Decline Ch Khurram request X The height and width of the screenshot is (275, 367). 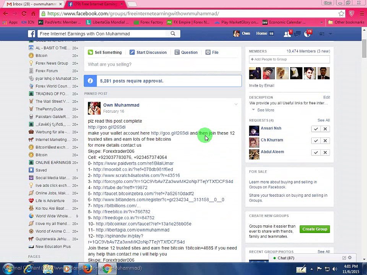click(x=325, y=141)
